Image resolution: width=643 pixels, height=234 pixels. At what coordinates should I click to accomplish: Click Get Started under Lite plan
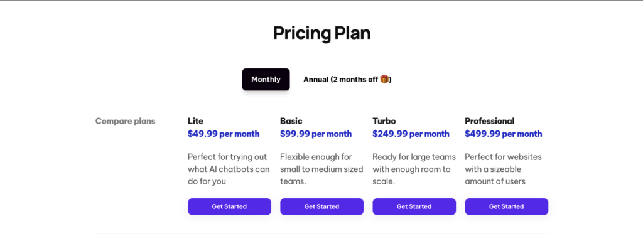tap(229, 206)
